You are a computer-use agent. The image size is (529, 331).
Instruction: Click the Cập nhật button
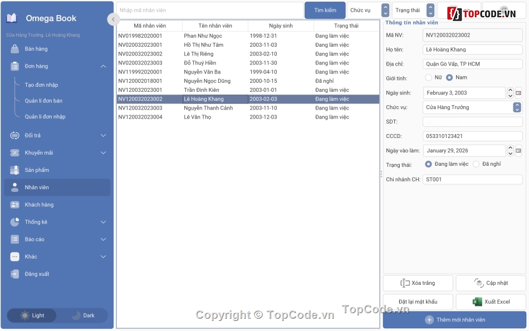[491, 283]
